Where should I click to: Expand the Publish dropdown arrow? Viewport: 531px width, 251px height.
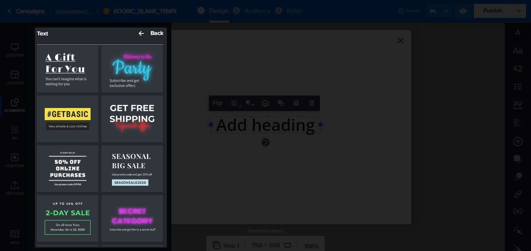coord(519,11)
